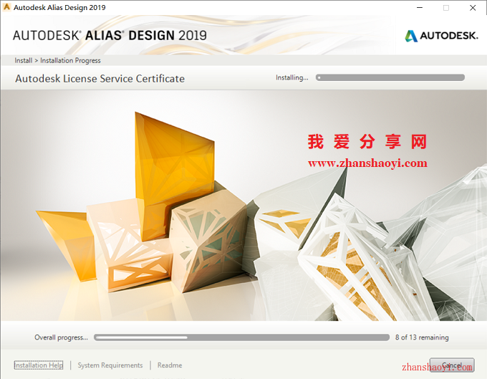The height and width of the screenshot is (379, 487).
Task: Click the "Installing..." status label
Action: point(292,77)
